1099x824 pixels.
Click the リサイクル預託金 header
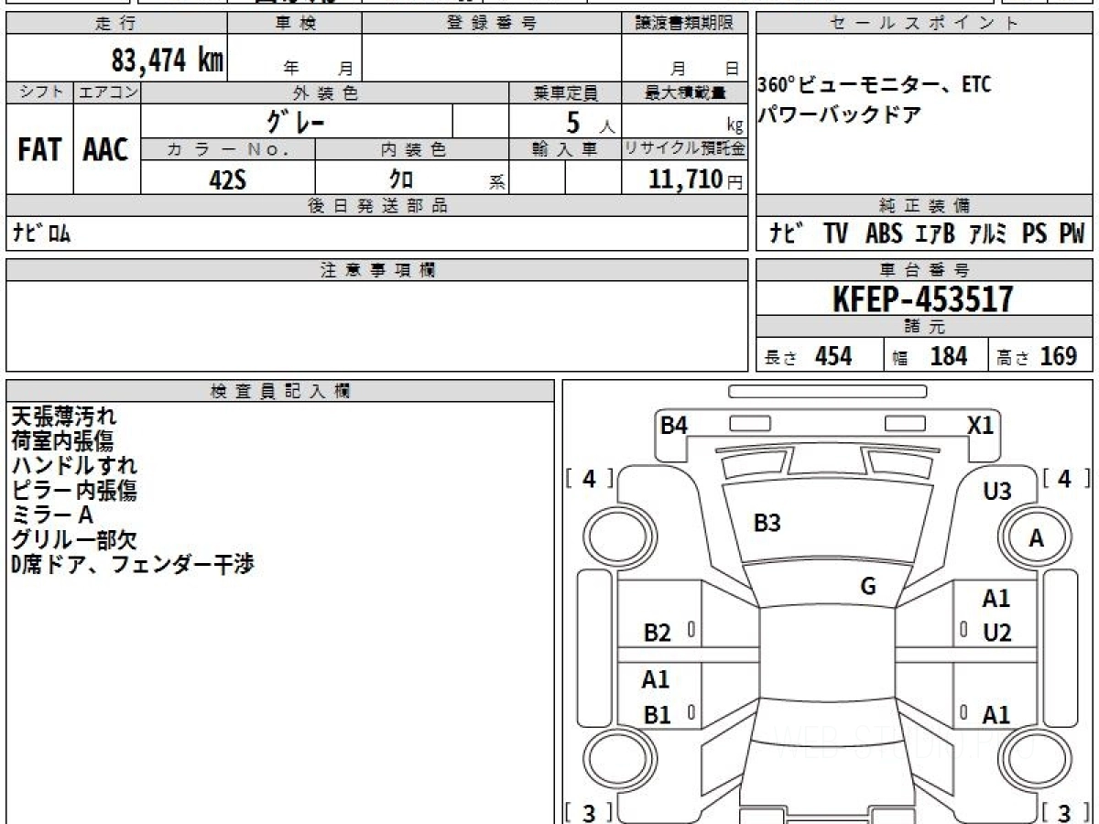[685, 149]
